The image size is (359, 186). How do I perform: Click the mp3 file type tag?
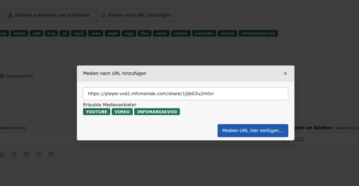tap(79, 33)
